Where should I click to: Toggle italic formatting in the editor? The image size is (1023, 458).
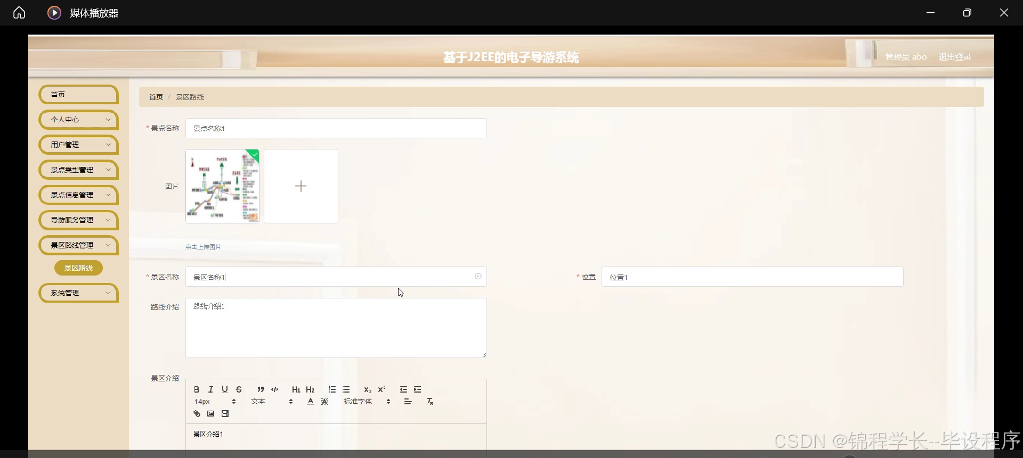pos(210,389)
